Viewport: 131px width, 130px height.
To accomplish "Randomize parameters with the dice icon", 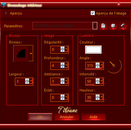I will [113, 26].
